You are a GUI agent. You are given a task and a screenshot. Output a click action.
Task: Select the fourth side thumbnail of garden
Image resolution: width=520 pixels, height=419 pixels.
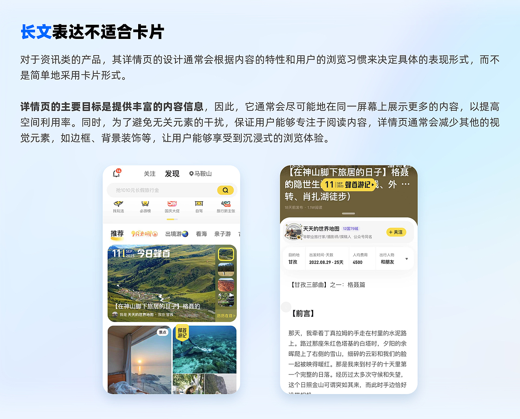226,300
